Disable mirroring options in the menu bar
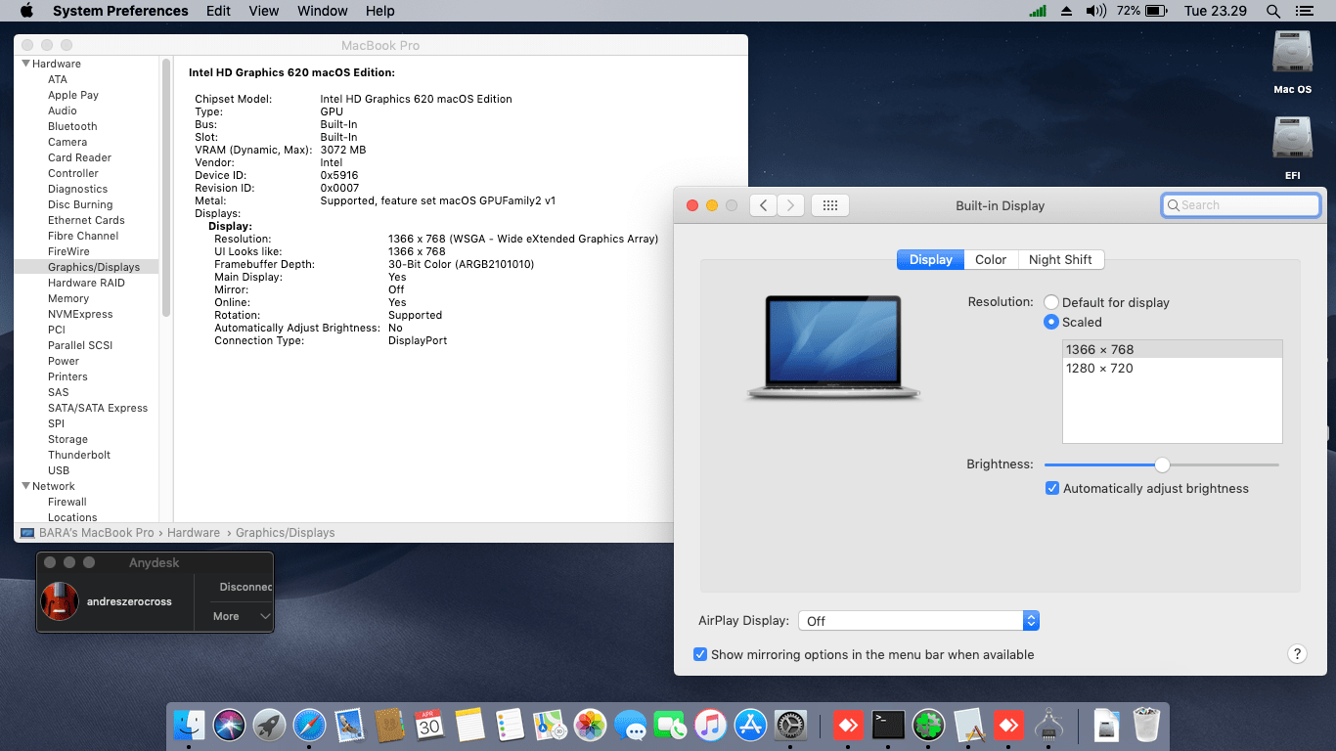The width and height of the screenshot is (1336, 751). coord(700,654)
